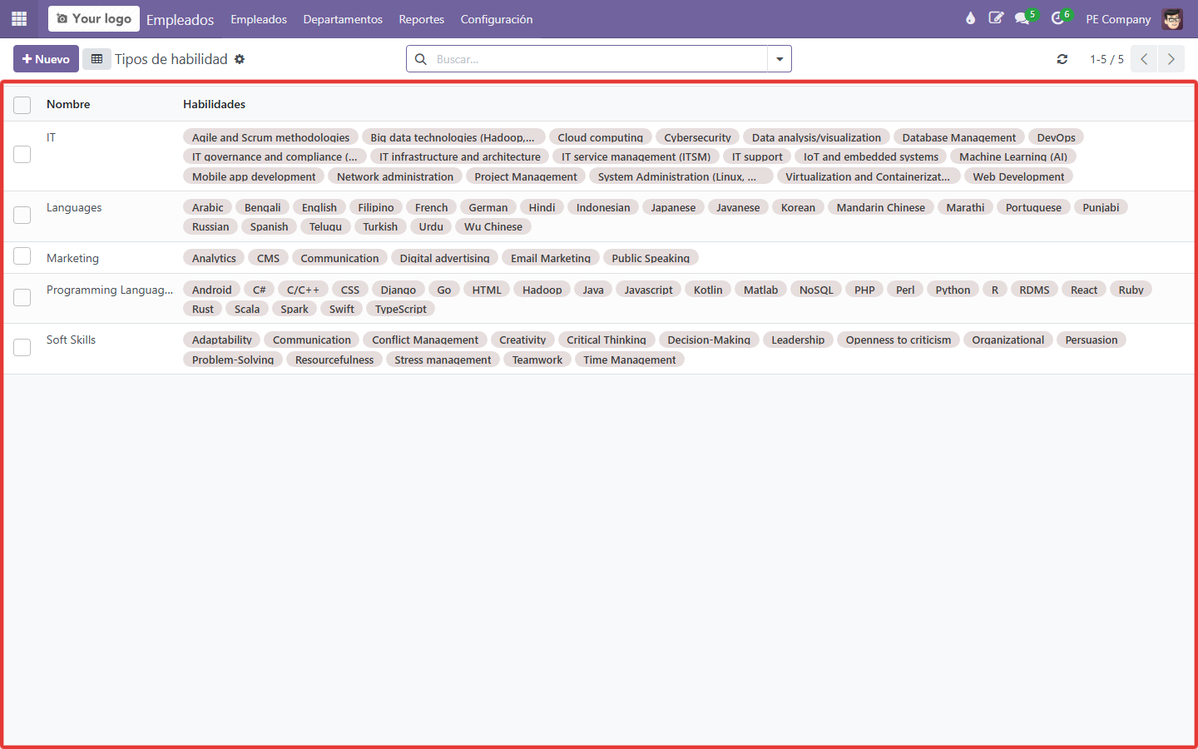Check the box for the IT row
Screen dimensions: 1198x749
click(x=22, y=155)
